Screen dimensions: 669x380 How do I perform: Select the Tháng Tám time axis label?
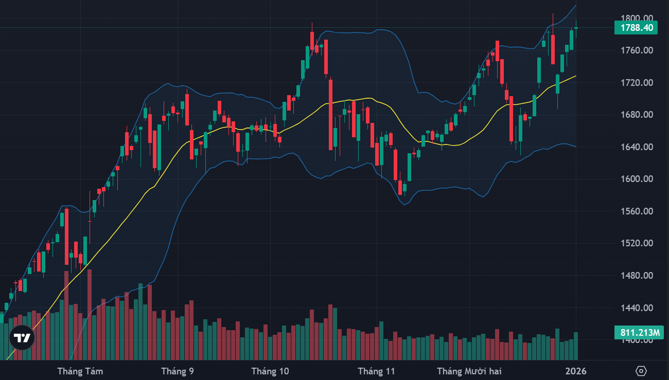[80, 371]
